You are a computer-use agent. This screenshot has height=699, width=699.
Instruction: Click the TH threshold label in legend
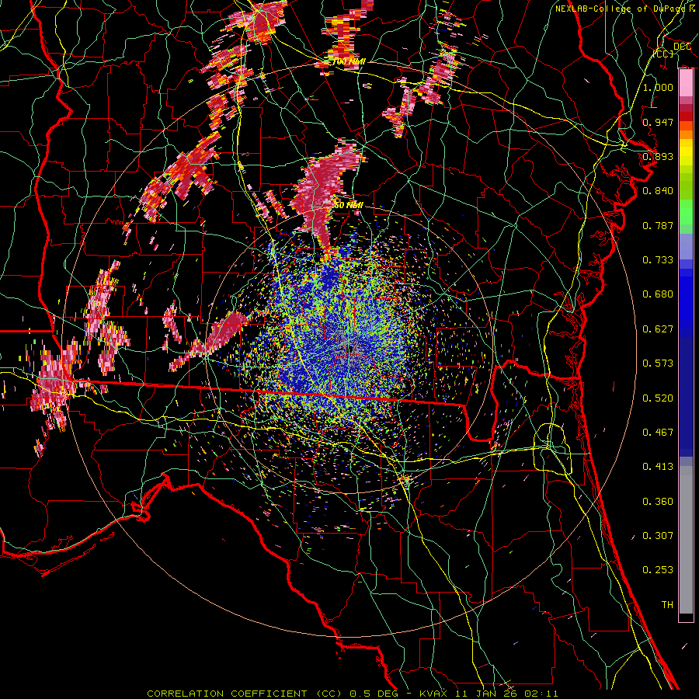point(667,605)
